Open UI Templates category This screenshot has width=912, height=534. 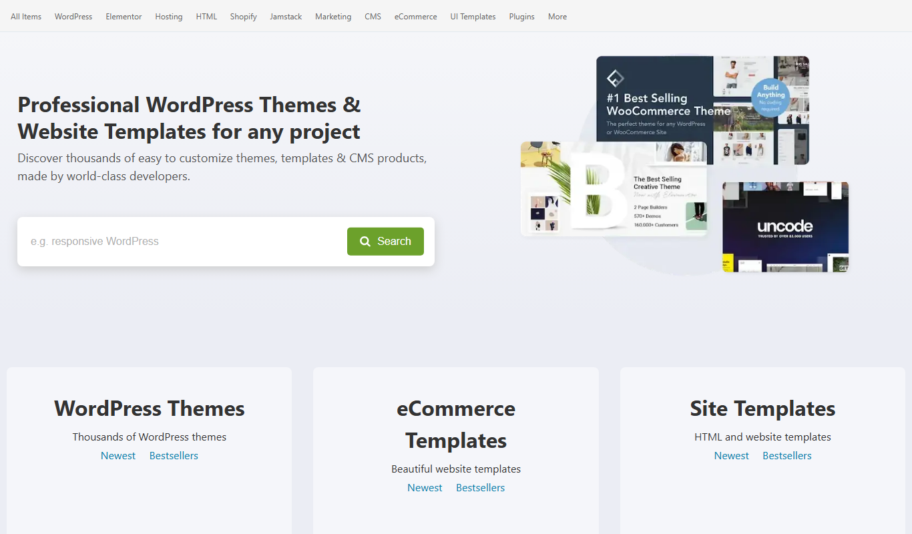pos(473,17)
